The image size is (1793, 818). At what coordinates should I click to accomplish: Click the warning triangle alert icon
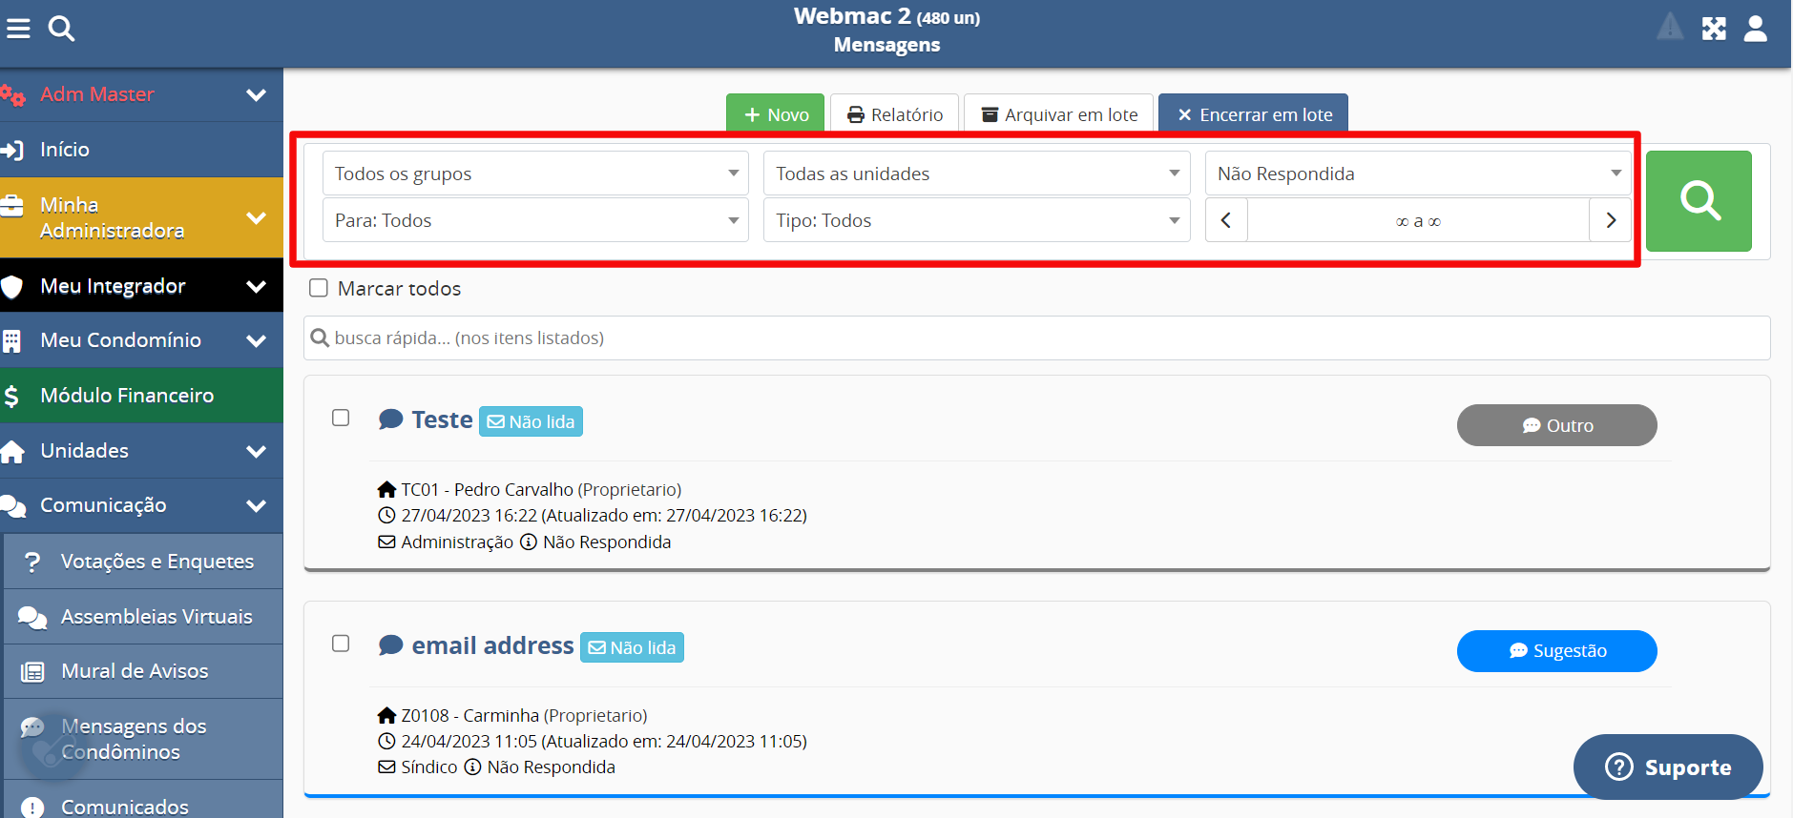[1670, 27]
